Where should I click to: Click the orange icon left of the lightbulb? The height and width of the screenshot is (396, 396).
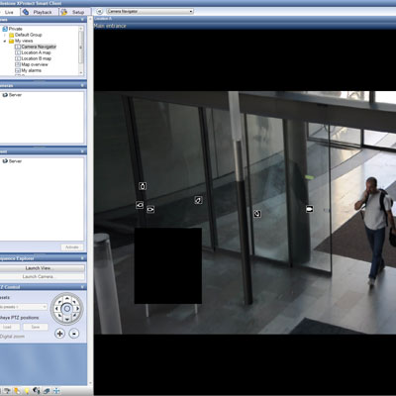17,391
